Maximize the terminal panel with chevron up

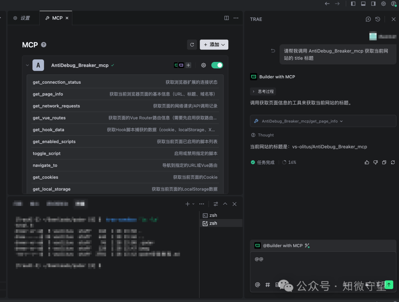point(225,204)
